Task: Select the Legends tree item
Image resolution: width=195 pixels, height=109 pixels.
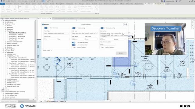Action: [7, 90]
